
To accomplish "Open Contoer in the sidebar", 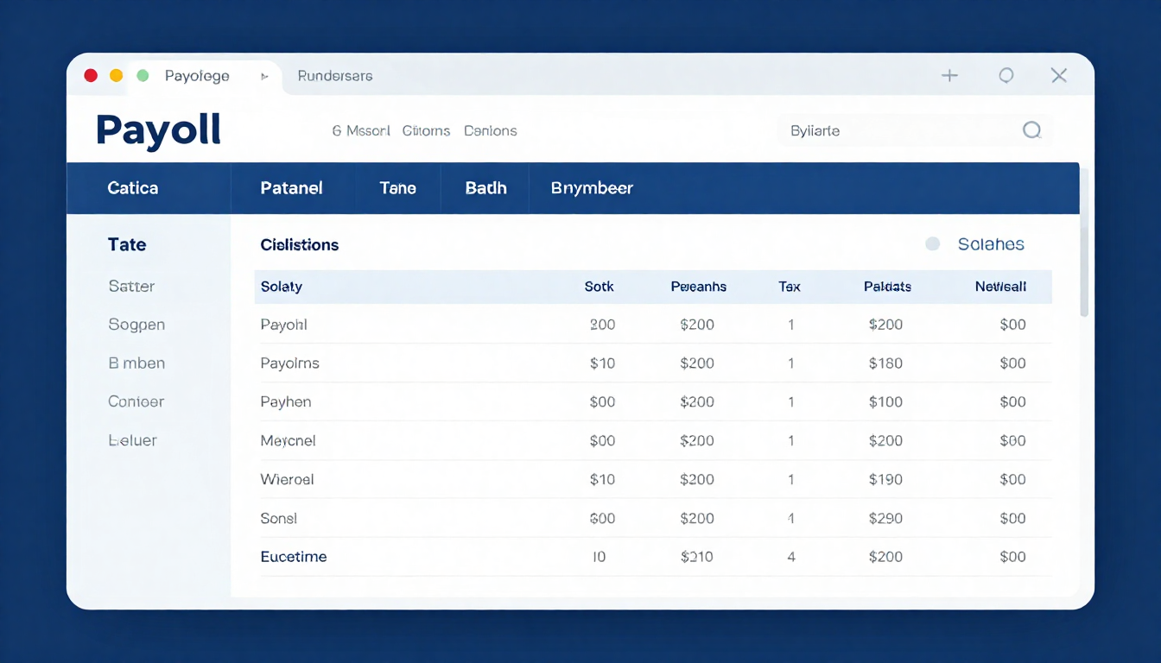I will 136,401.
